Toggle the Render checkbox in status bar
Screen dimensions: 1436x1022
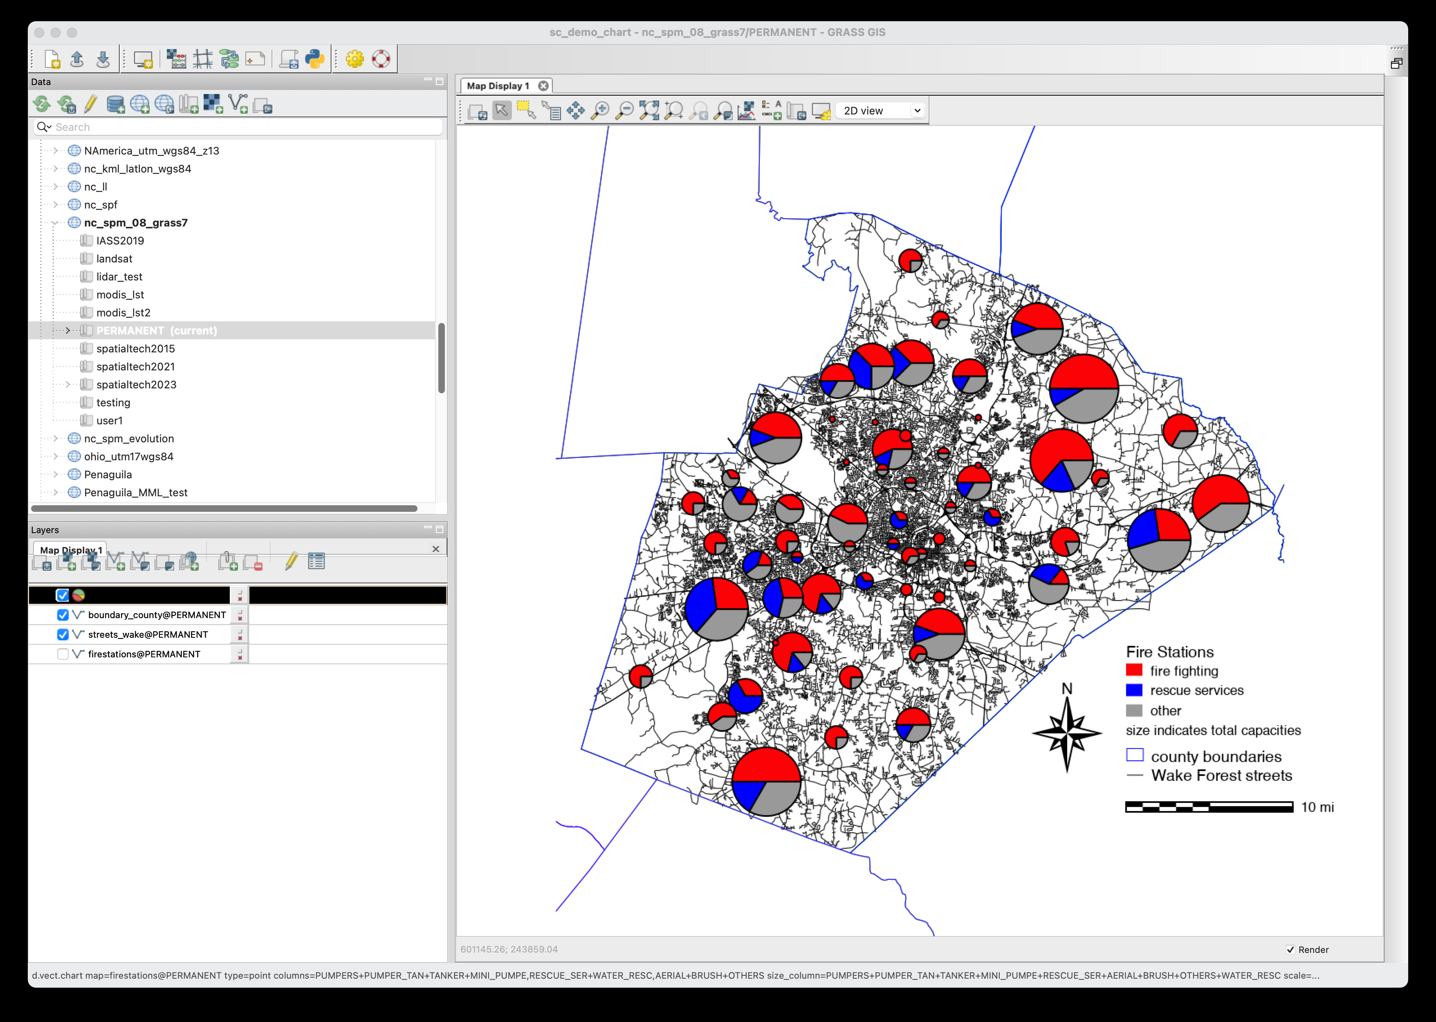(x=1290, y=950)
